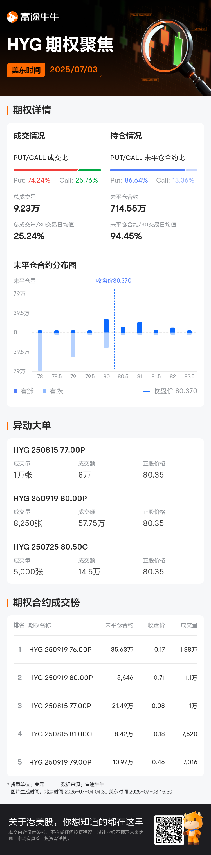Click the 1万张 volume value
211x855 pixels.
pyautogui.click(x=23, y=475)
